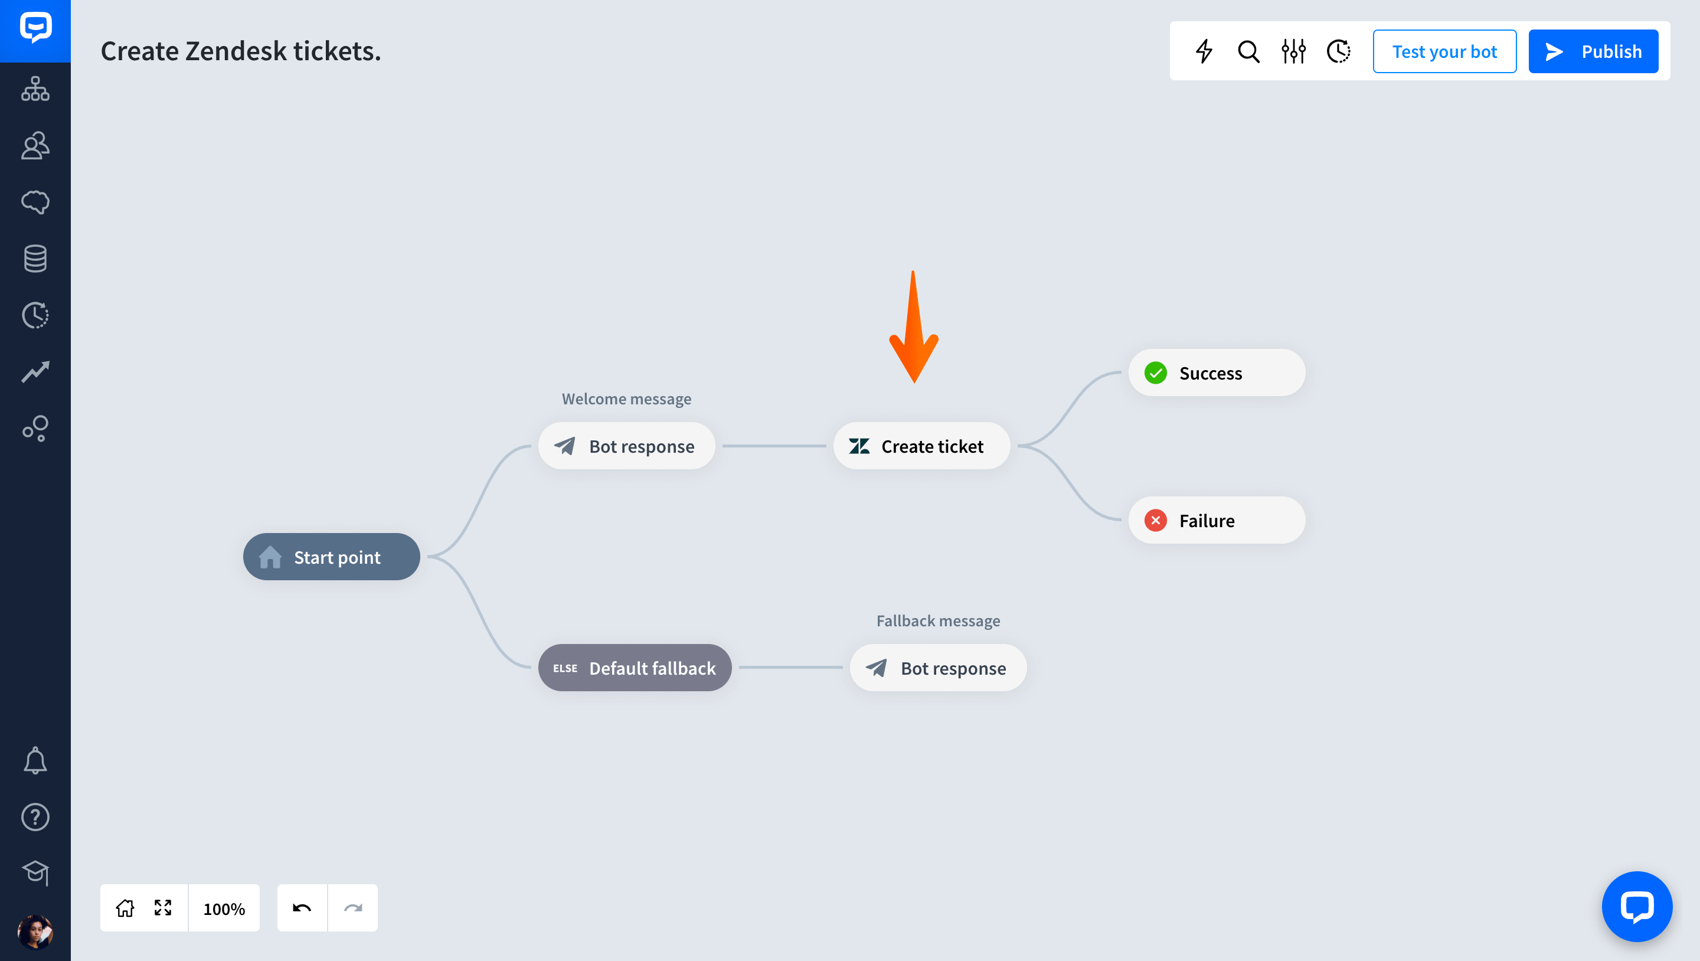
Task: Click the analytics trend icon in sidebar
Action: coord(35,372)
